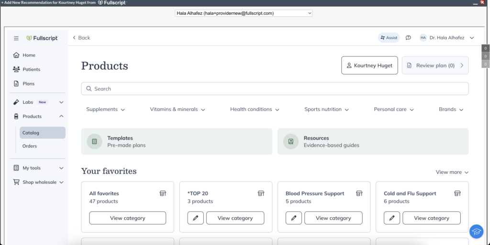Click the Products bottle icon
This screenshot has width=490, height=245.
coord(16,116)
